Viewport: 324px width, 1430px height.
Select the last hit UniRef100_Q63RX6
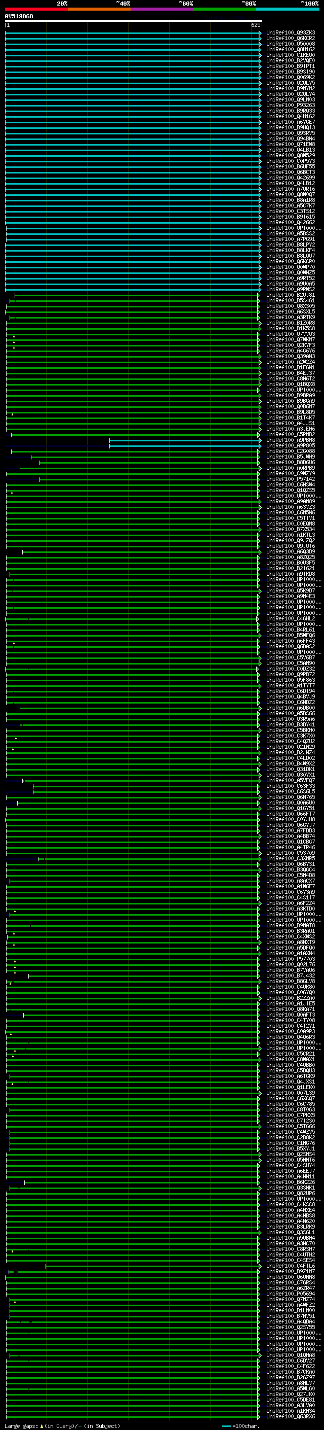click(291, 1416)
